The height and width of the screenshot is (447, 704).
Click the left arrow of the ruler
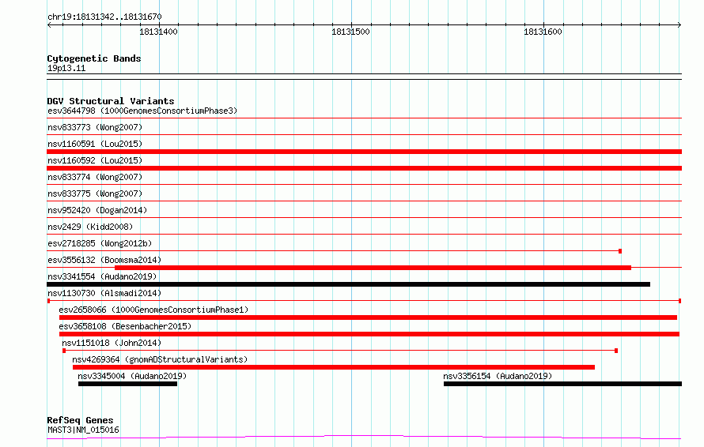[x=49, y=24]
